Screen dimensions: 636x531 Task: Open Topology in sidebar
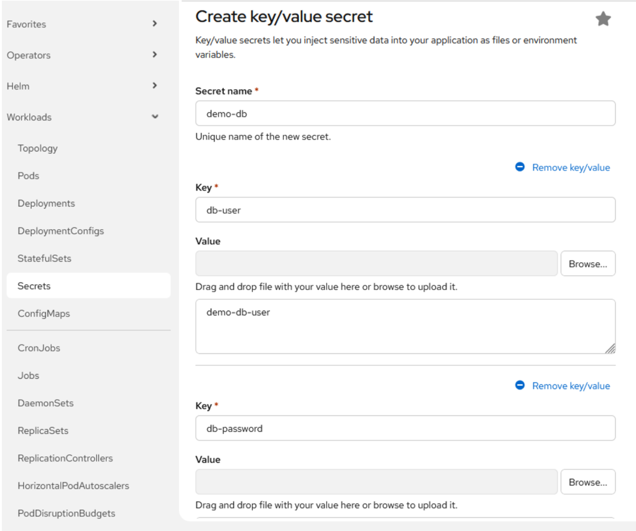pos(38,148)
